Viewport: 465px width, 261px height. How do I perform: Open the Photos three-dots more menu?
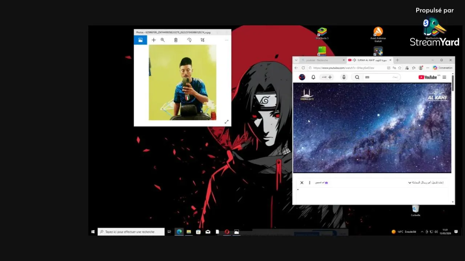click(x=226, y=40)
